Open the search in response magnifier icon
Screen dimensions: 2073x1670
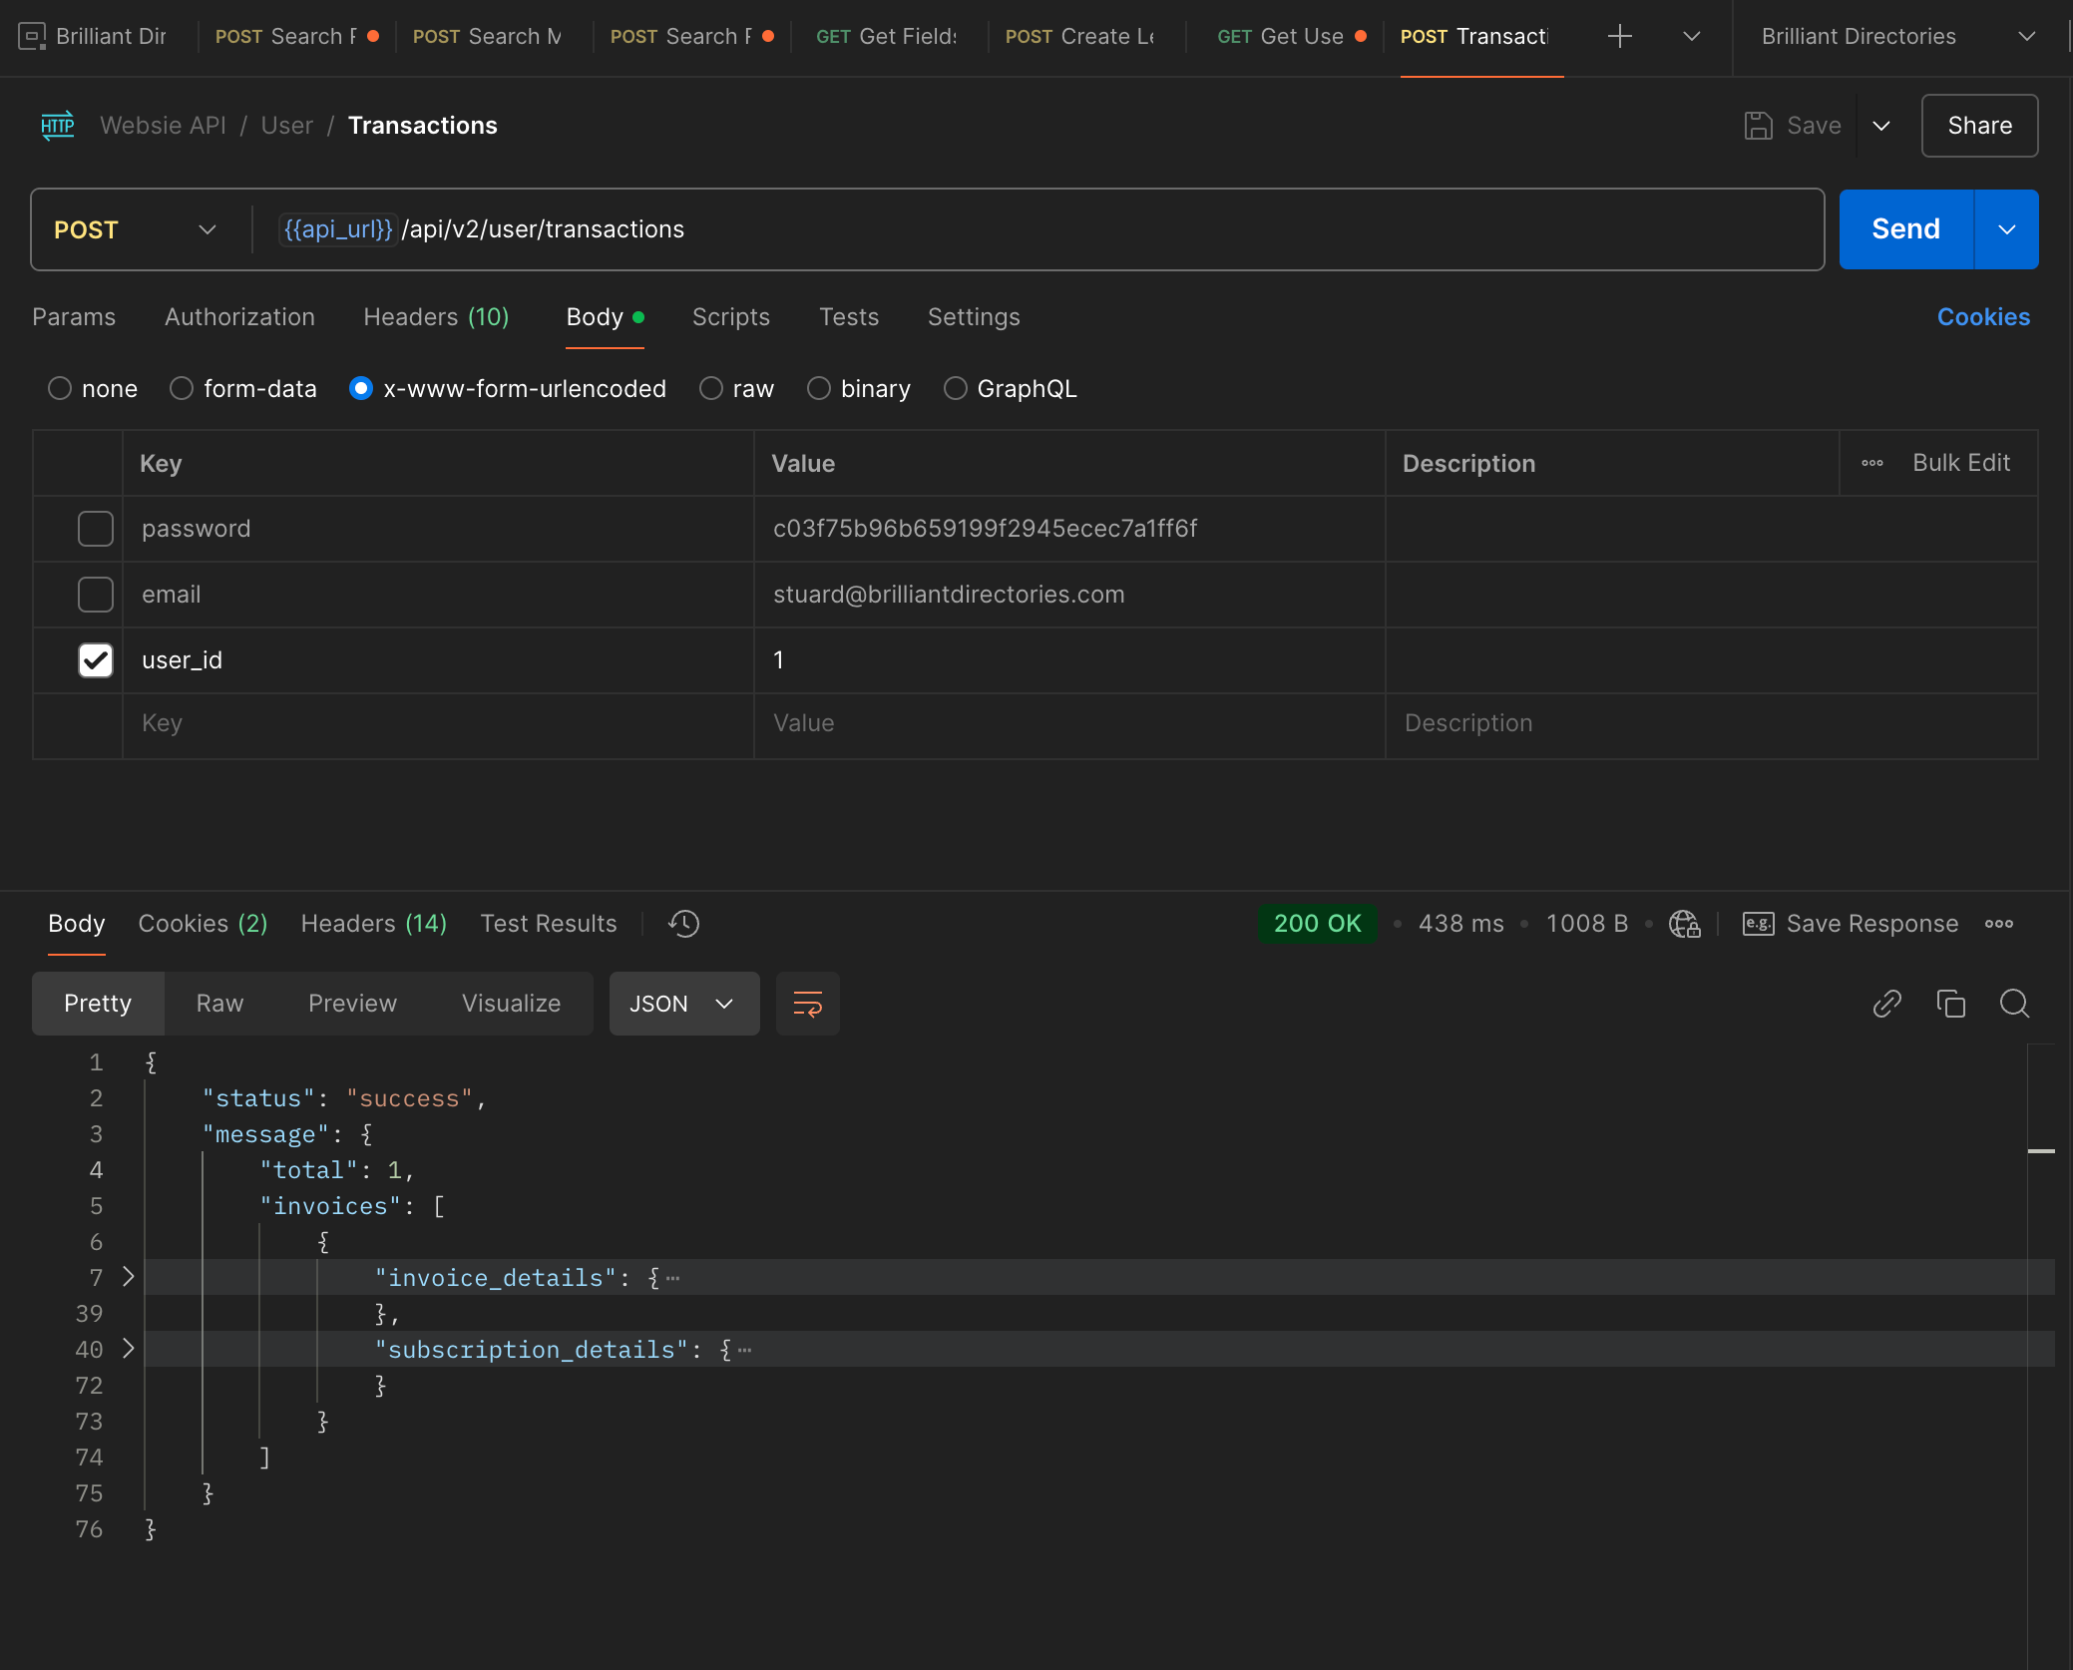2014,1004
